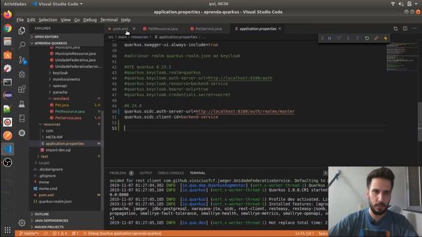Image resolution: width=422 pixels, height=237 pixels.
Task: Open the Terminal app from the Ubuntu dock
Action: pos(7,82)
